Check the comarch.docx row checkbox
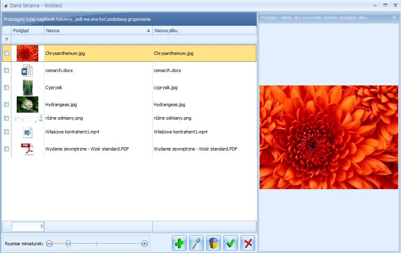Image resolution: width=401 pixels, height=253 pixels. coord(7,70)
